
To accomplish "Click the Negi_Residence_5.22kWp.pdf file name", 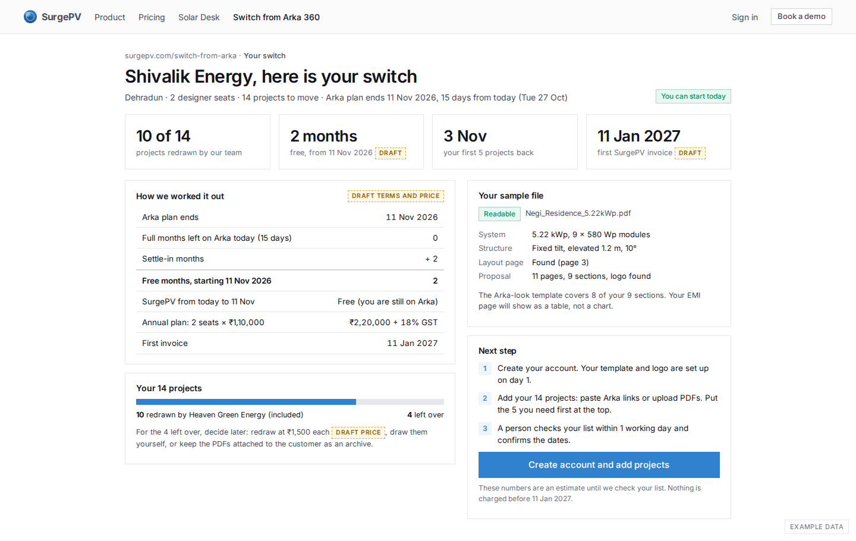I will click(x=578, y=213).
